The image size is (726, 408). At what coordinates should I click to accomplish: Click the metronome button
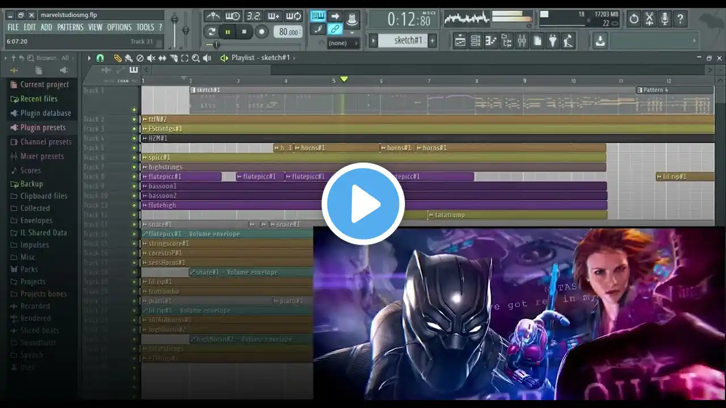[x=213, y=16]
